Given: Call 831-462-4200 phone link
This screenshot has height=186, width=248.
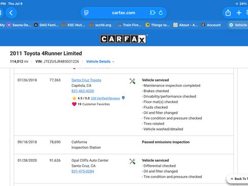Looking at the screenshot, I should pos(83,91).
